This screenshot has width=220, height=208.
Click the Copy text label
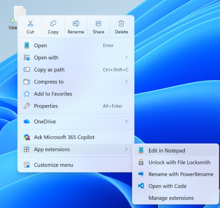click(x=53, y=32)
